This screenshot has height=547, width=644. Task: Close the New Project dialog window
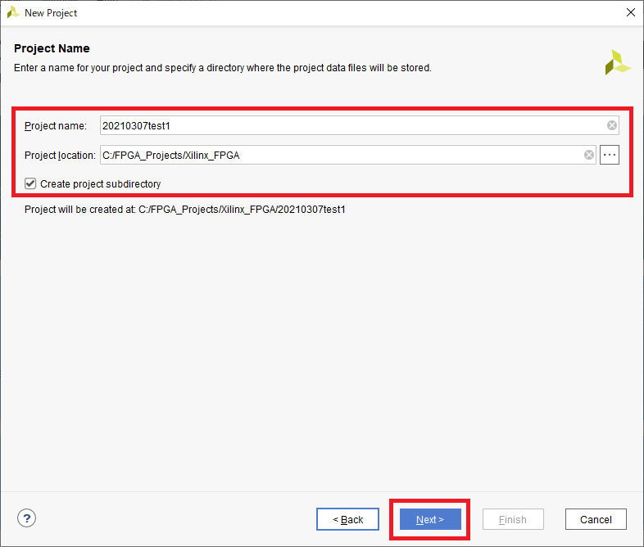(x=630, y=13)
